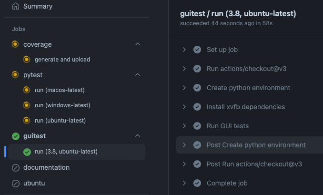The height and width of the screenshot is (195, 323).
Task: Click the green success checkmark beside guitest
Action: [16, 136]
